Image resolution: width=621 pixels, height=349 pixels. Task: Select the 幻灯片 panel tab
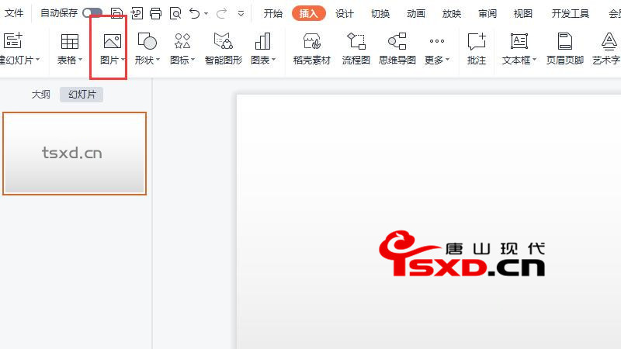82,95
